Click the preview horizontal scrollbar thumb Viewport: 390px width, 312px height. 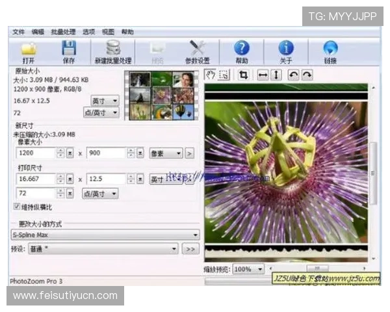click(x=317, y=268)
